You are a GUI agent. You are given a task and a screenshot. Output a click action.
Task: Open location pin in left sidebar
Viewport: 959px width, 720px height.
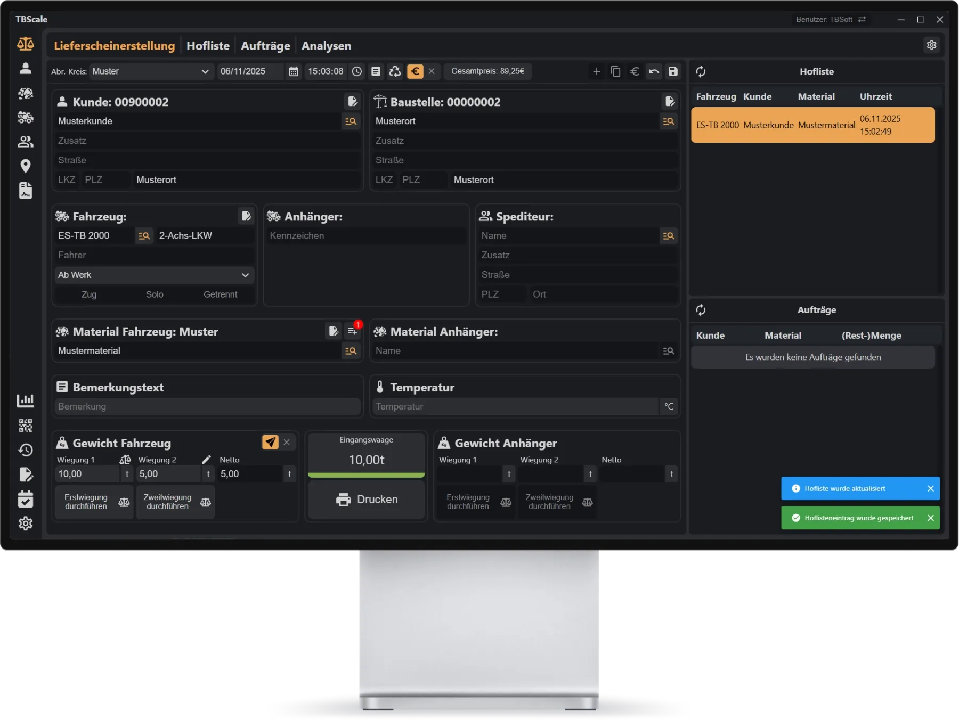[x=25, y=166]
